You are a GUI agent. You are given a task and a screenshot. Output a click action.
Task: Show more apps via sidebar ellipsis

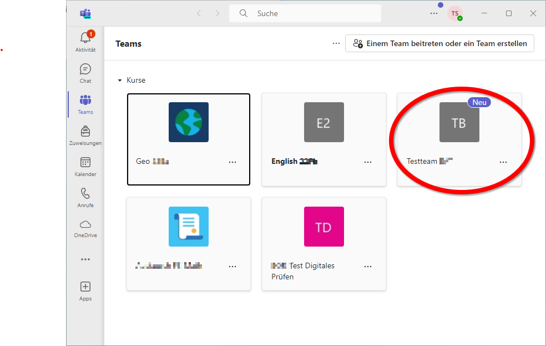click(85, 259)
